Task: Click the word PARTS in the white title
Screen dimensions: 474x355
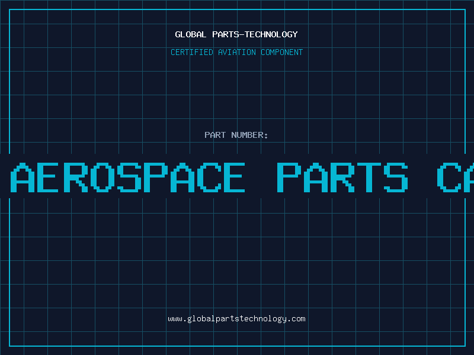Action: point(226,34)
